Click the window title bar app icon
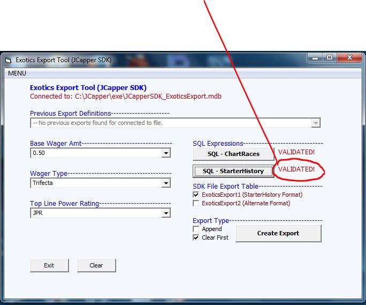 [x=9, y=61]
